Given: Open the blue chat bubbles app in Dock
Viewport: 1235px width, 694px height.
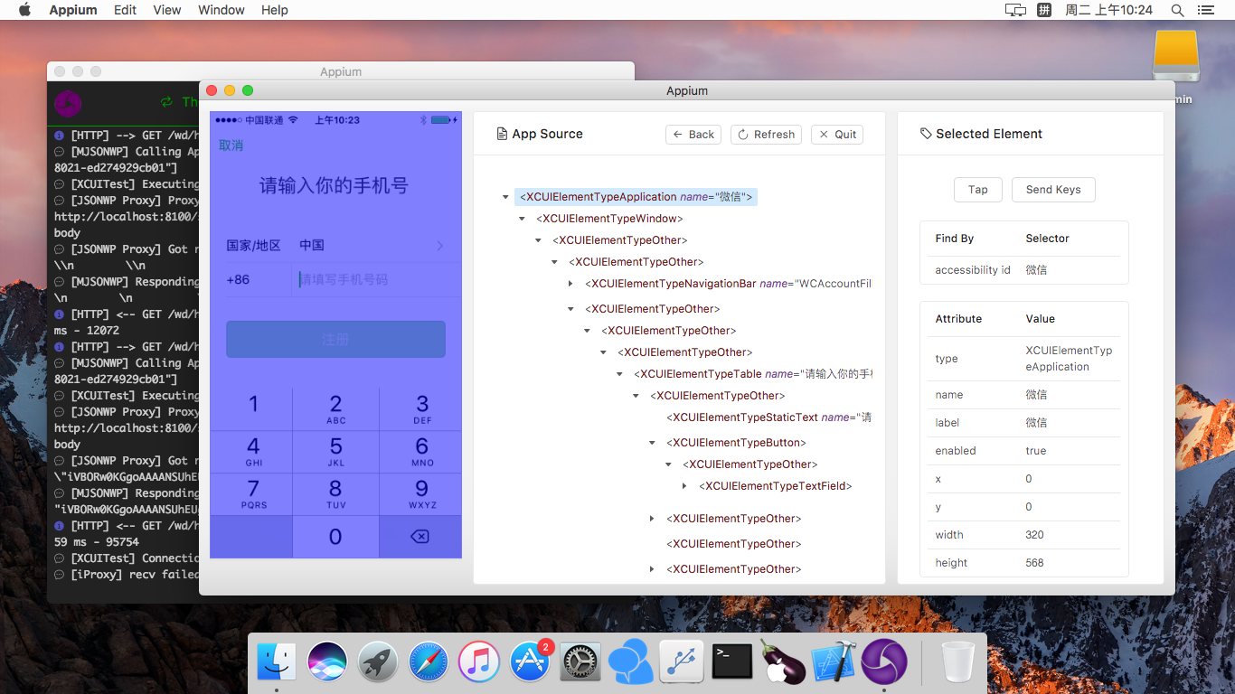Looking at the screenshot, I should tap(631, 661).
